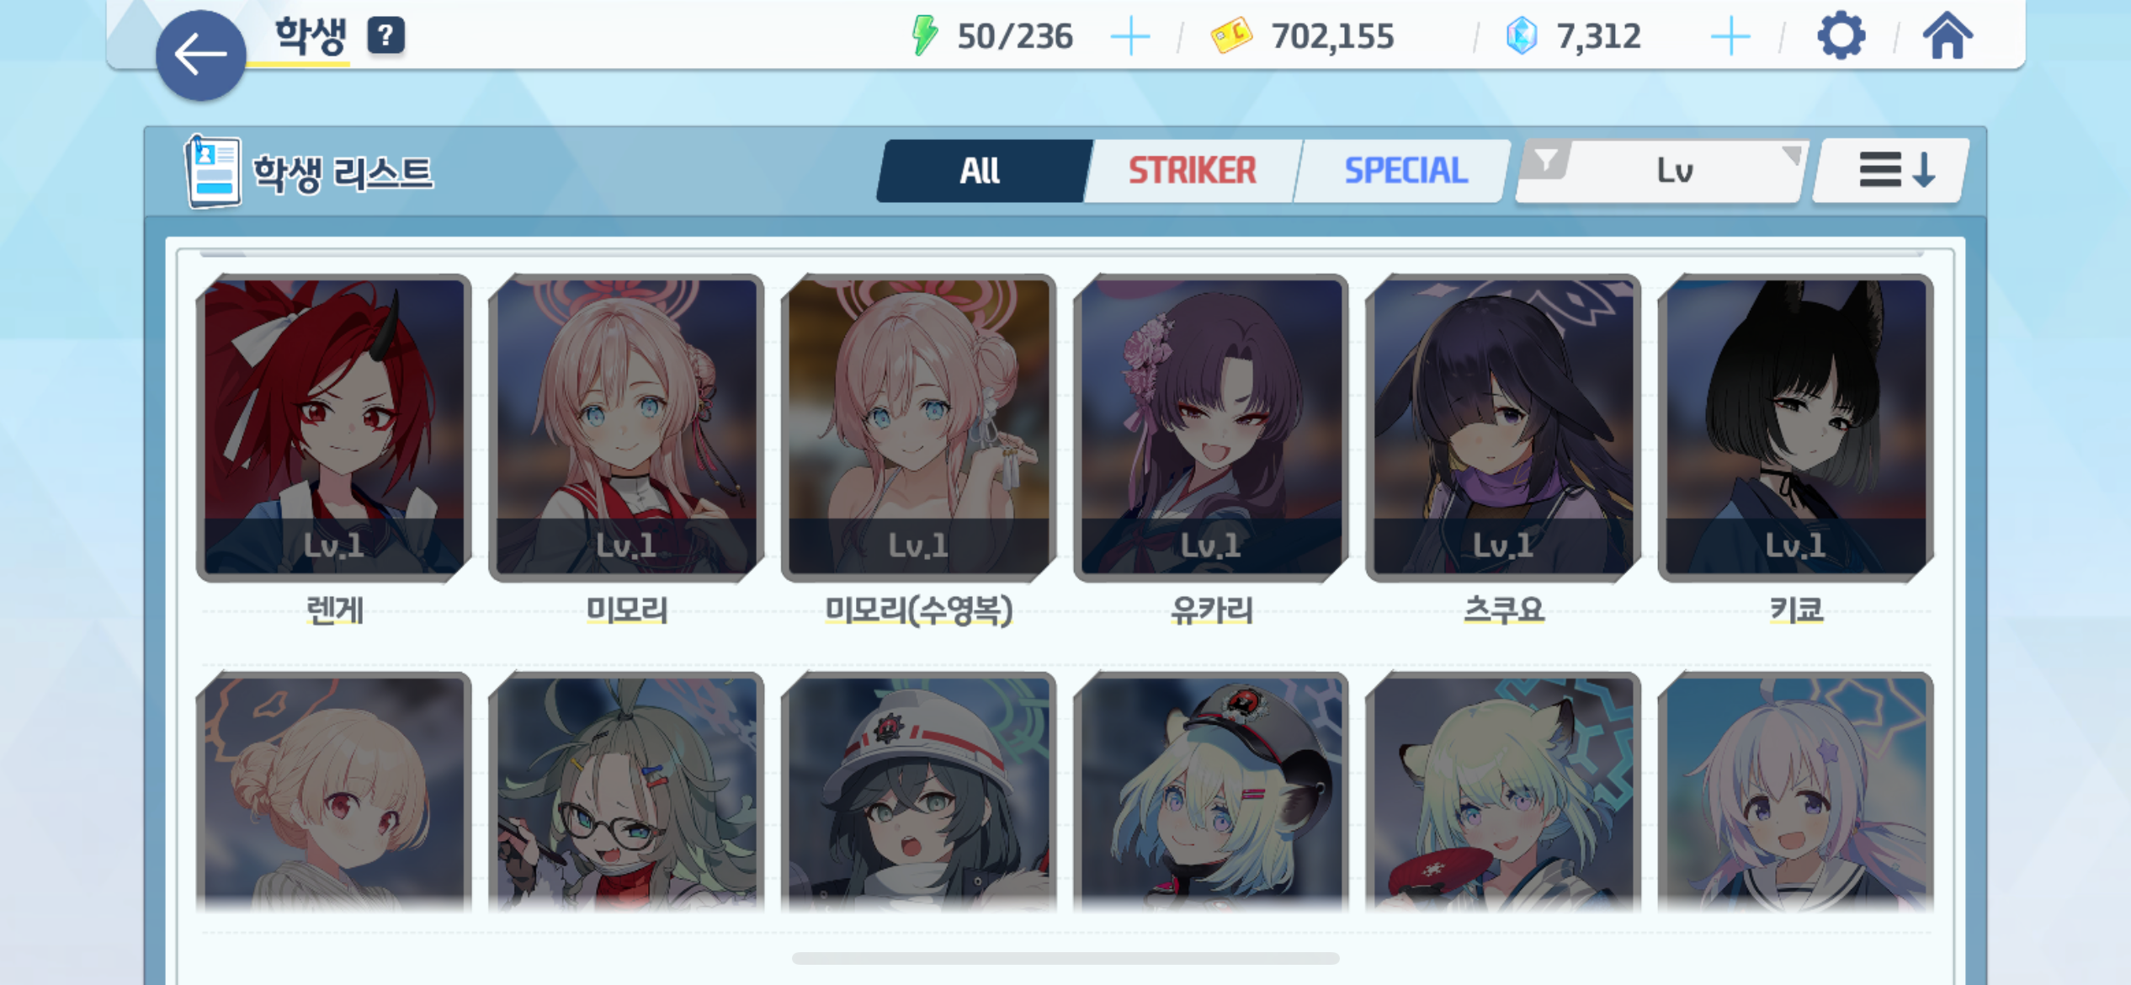The height and width of the screenshot is (985, 2131).
Task: Add gems with plus next to 7,312
Action: coord(1730,37)
